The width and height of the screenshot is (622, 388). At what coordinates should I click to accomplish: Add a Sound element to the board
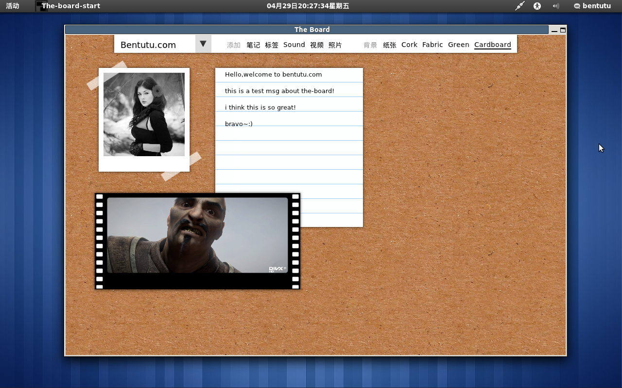[x=294, y=45]
